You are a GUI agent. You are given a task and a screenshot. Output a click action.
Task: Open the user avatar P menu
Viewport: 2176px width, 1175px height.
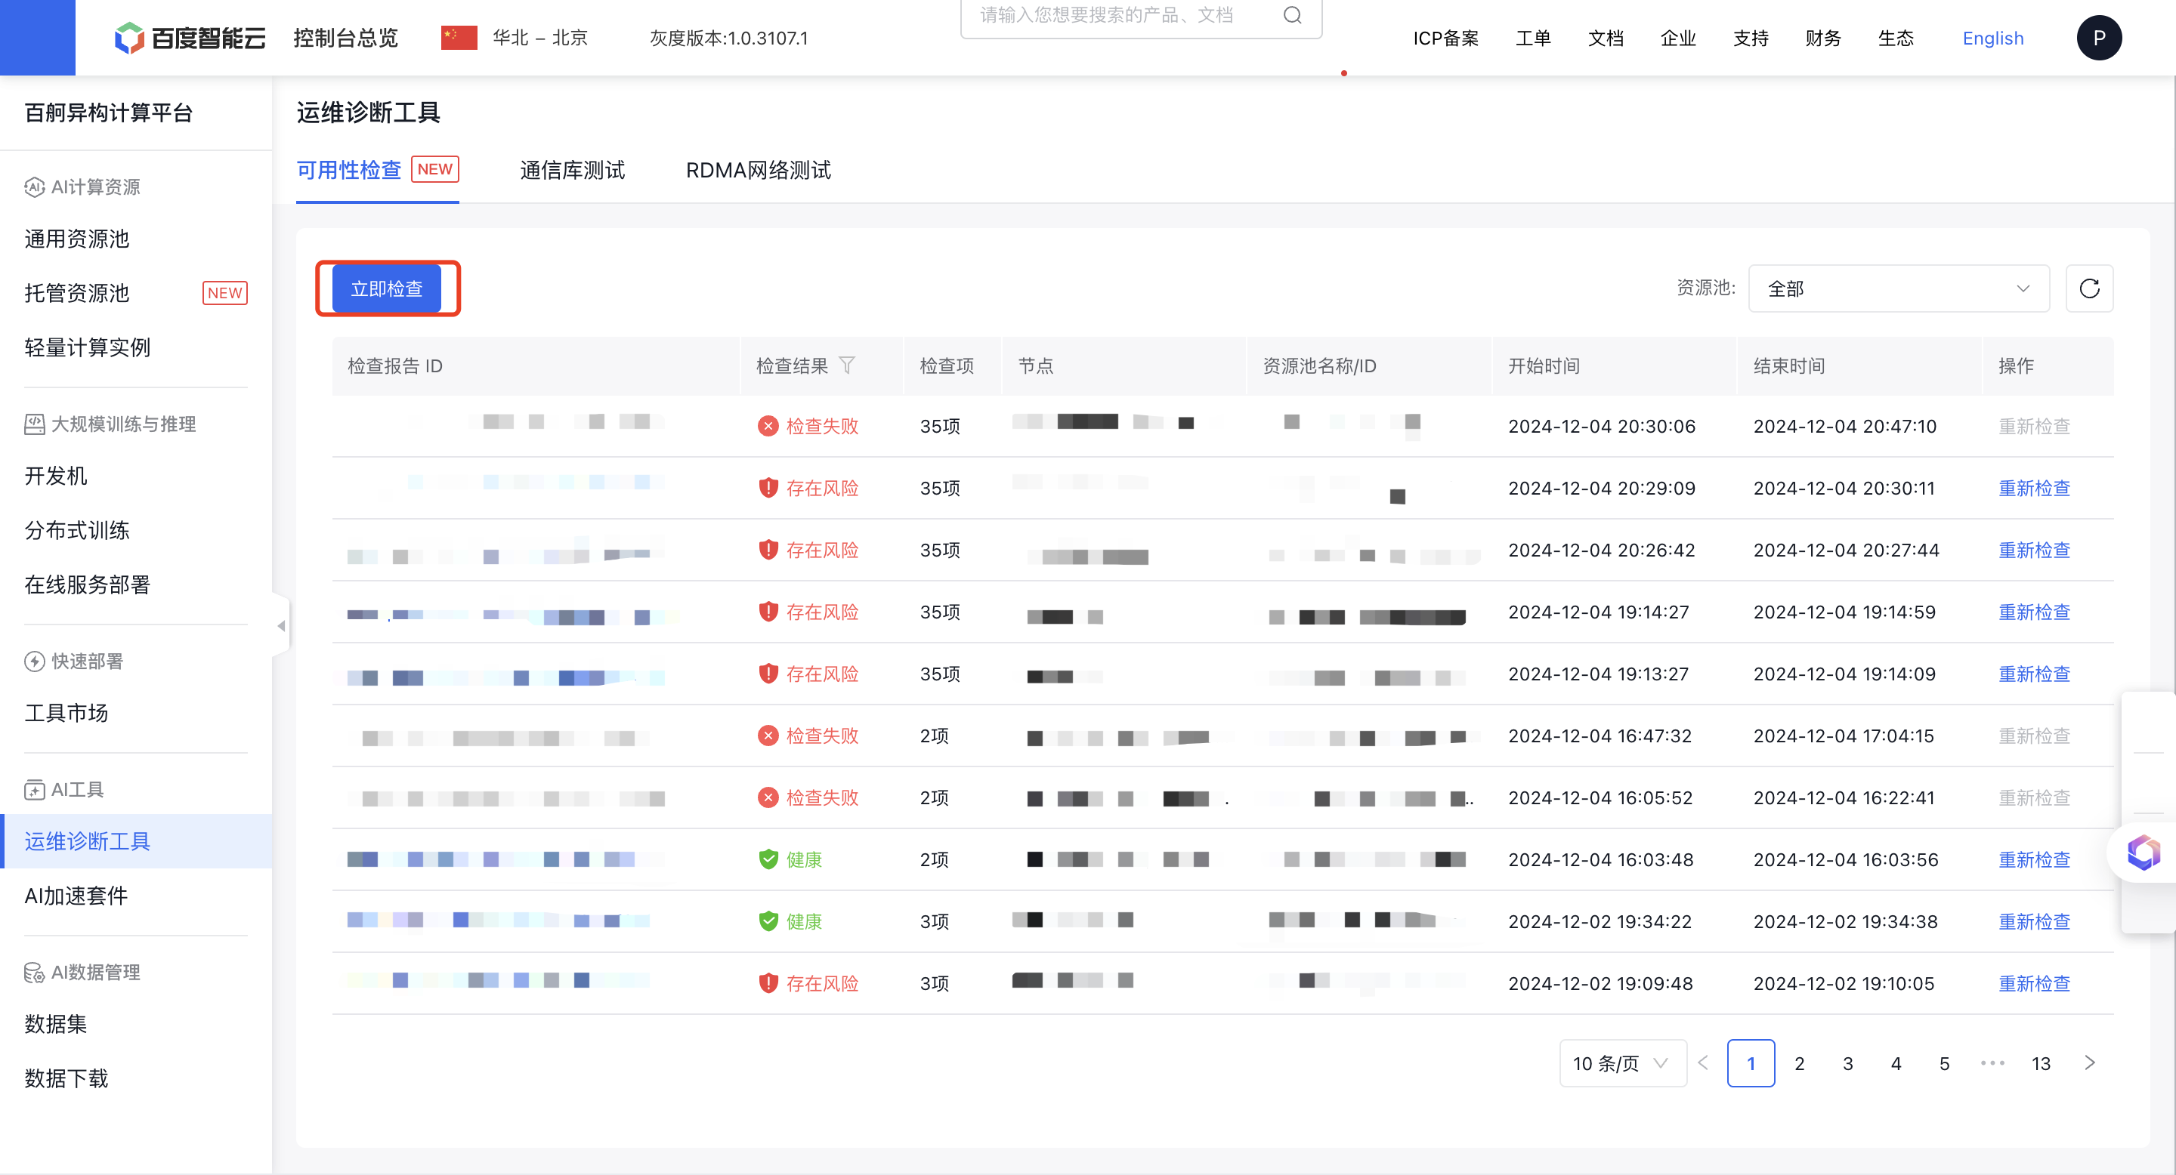coord(2098,38)
